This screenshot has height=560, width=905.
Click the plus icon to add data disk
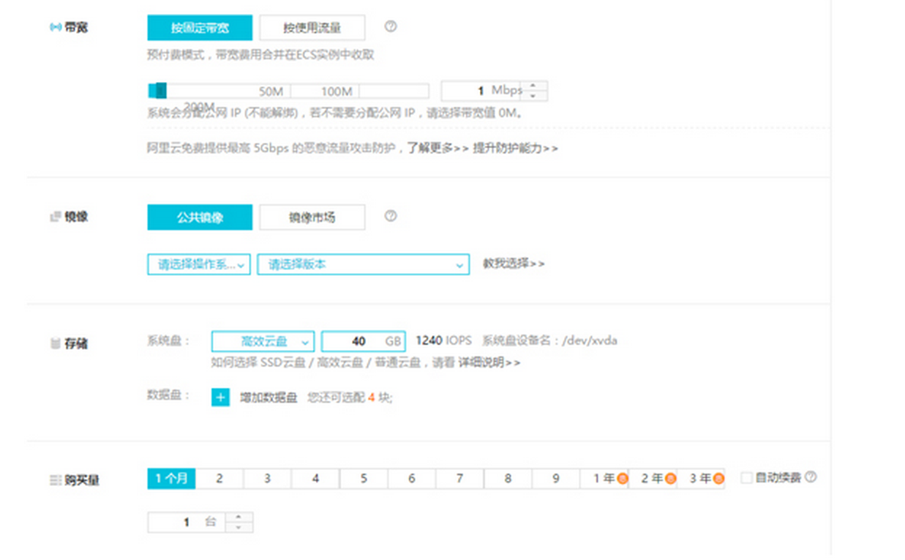(x=220, y=397)
